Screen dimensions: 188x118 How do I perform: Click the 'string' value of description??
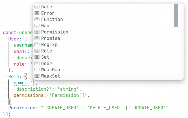coord(69,89)
